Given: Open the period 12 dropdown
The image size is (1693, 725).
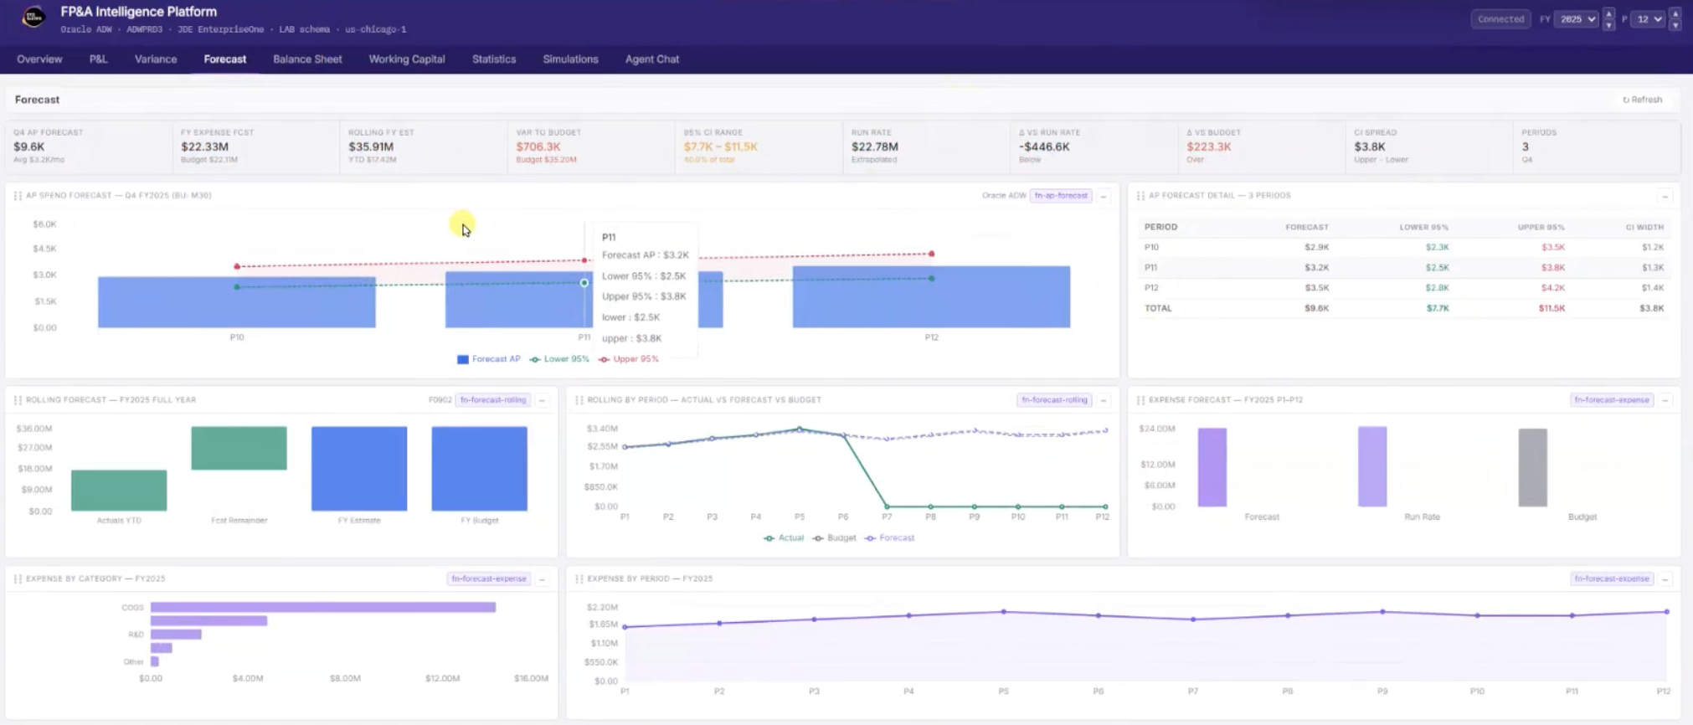Looking at the screenshot, I should (1649, 19).
